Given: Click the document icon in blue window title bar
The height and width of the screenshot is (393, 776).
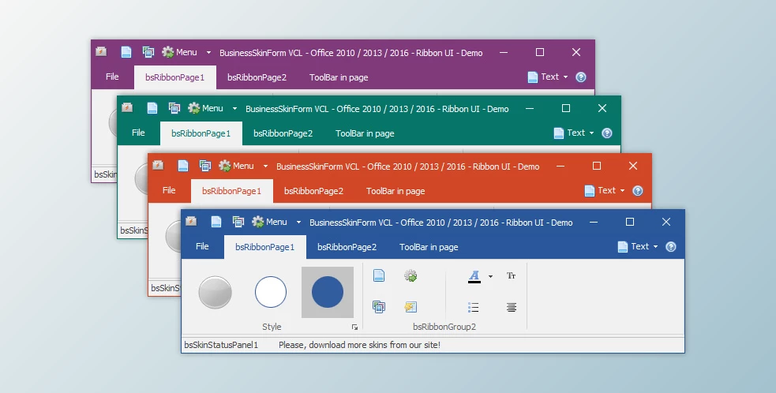Looking at the screenshot, I should click(x=216, y=222).
